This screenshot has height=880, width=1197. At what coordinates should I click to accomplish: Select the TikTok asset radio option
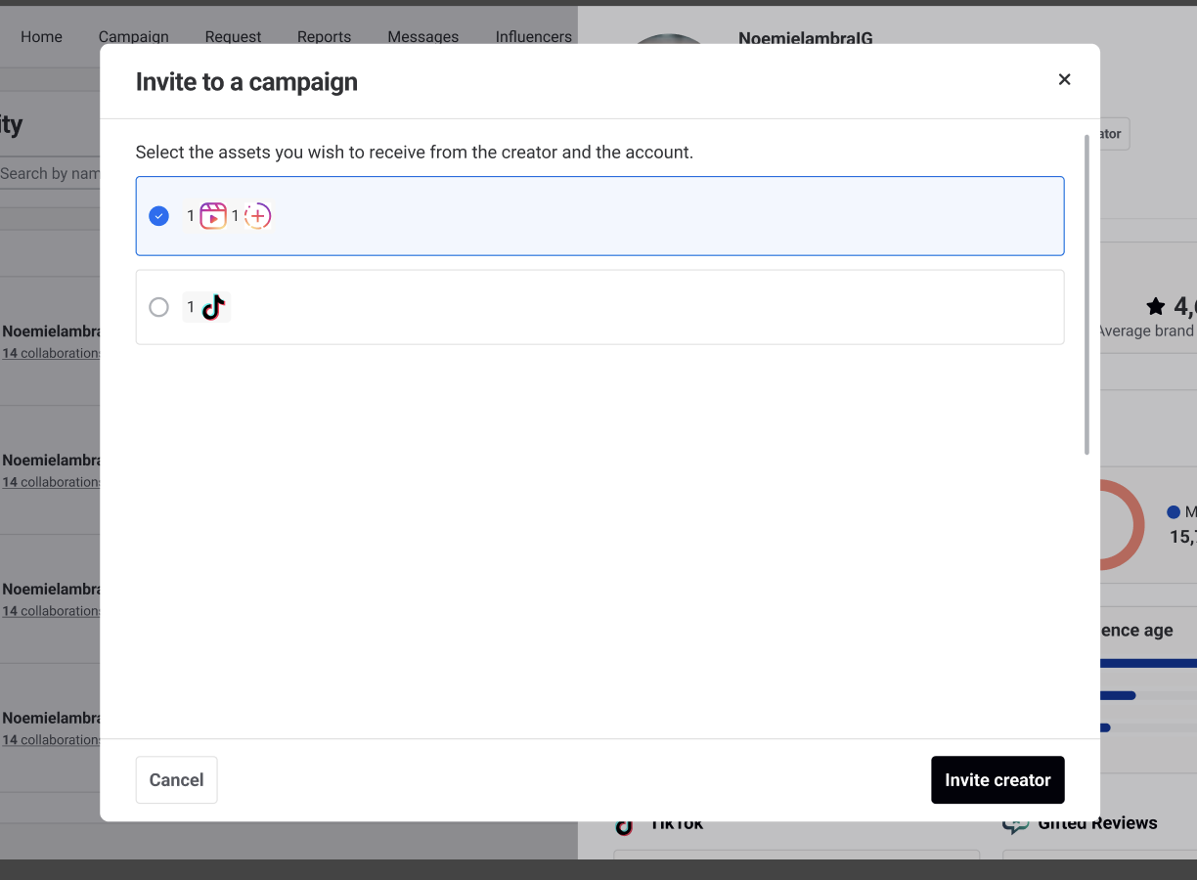(x=158, y=307)
